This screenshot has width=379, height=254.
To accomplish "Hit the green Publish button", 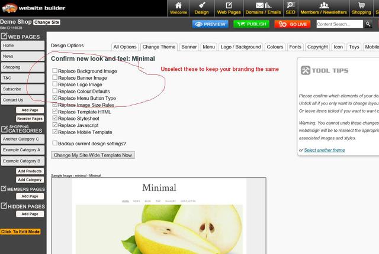I will coord(251,24).
